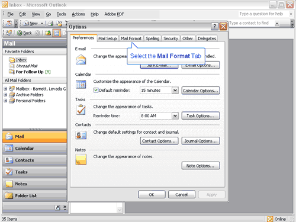Click the E-mail envelope icon in Options
Viewport: 296px width, 222px height.
pos(81,60)
